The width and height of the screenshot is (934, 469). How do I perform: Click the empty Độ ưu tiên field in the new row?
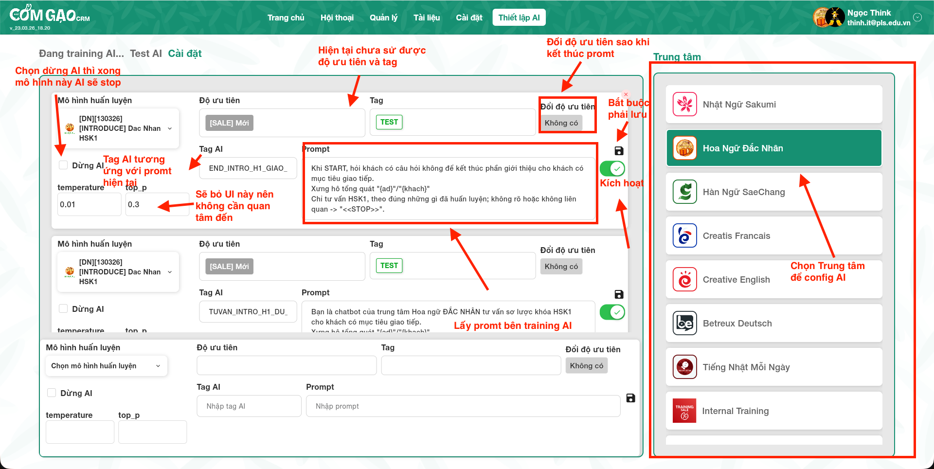[x=287, y=365]
